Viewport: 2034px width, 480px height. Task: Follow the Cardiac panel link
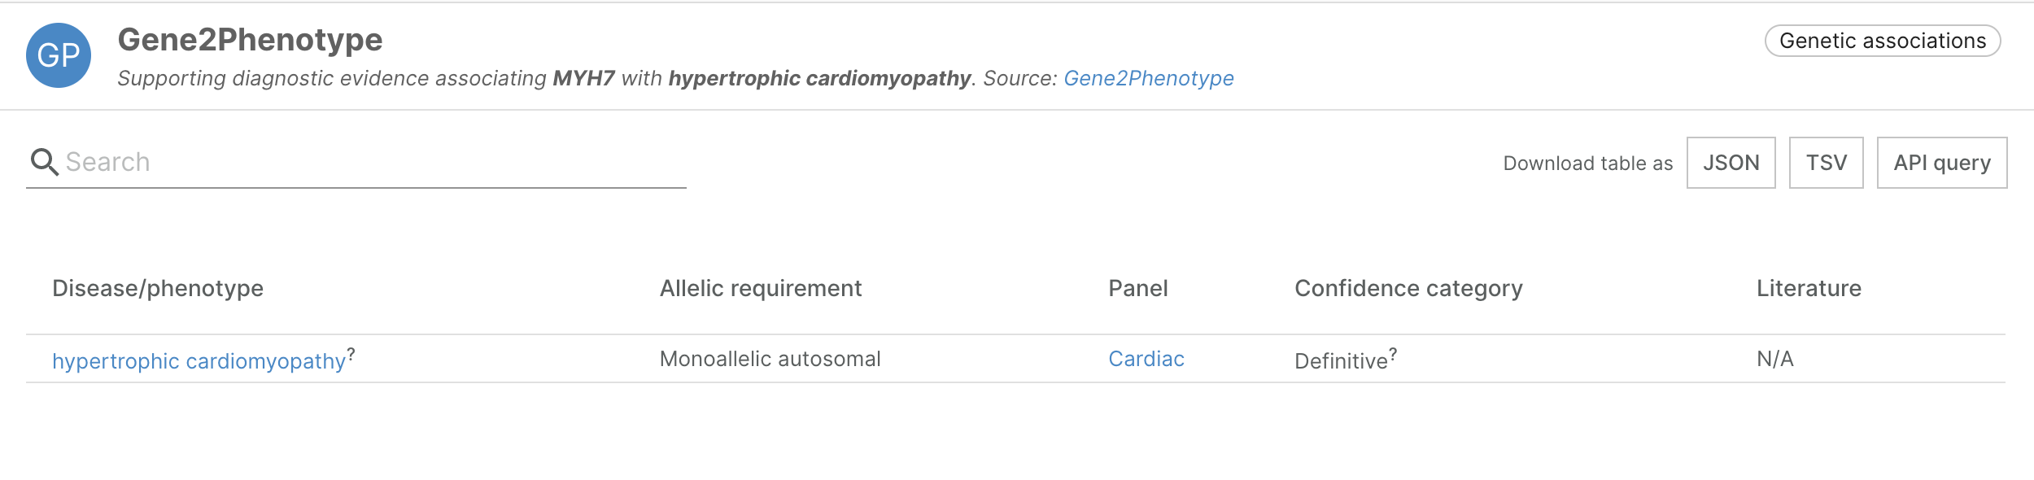click(1146, 359)
